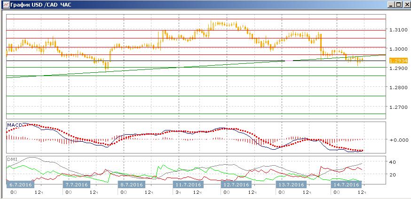Click the 1.2800 price axis label

tap(398, 87)
